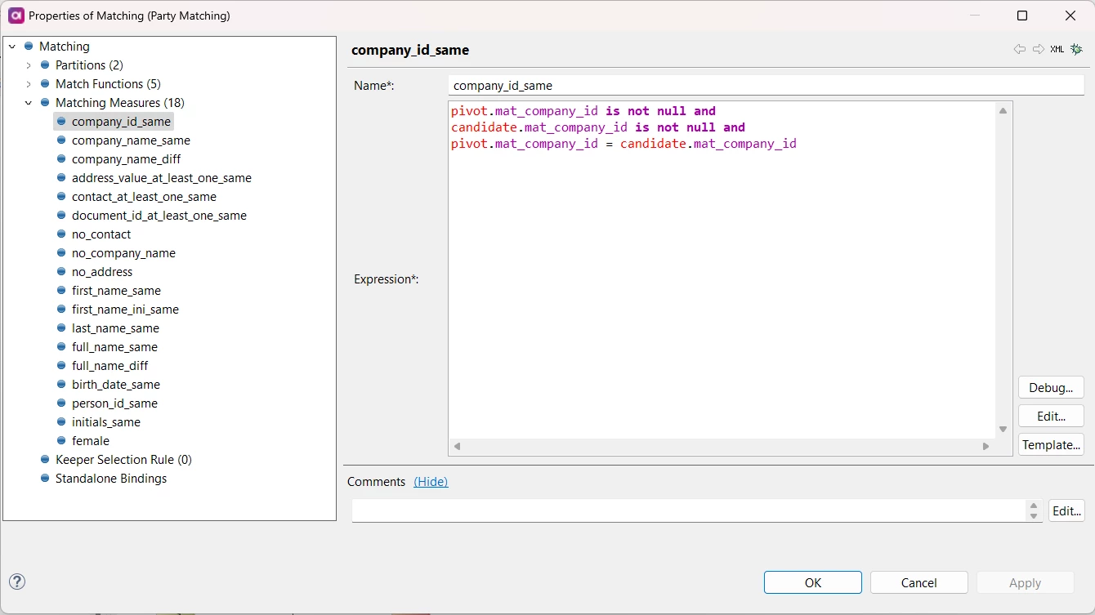Click the comments field up stepper arrow

pyautogui.click(x=1034, y=506)
